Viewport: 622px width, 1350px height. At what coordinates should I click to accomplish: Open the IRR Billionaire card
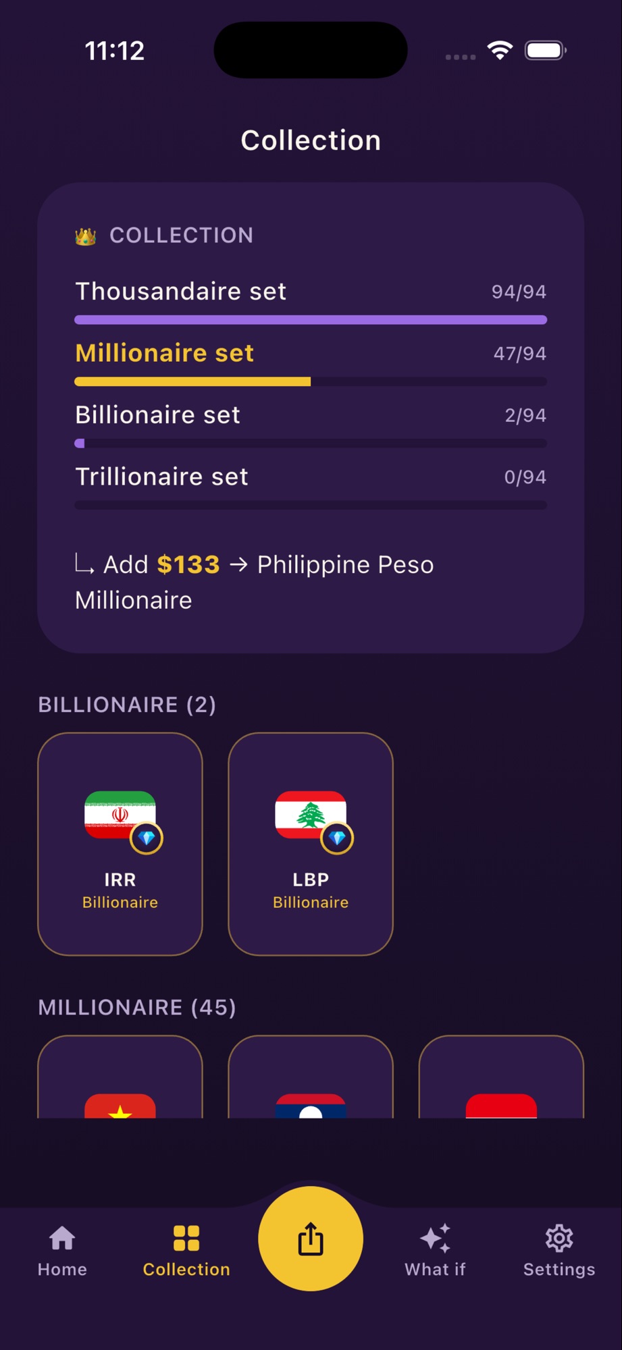[x=120, y=844]
